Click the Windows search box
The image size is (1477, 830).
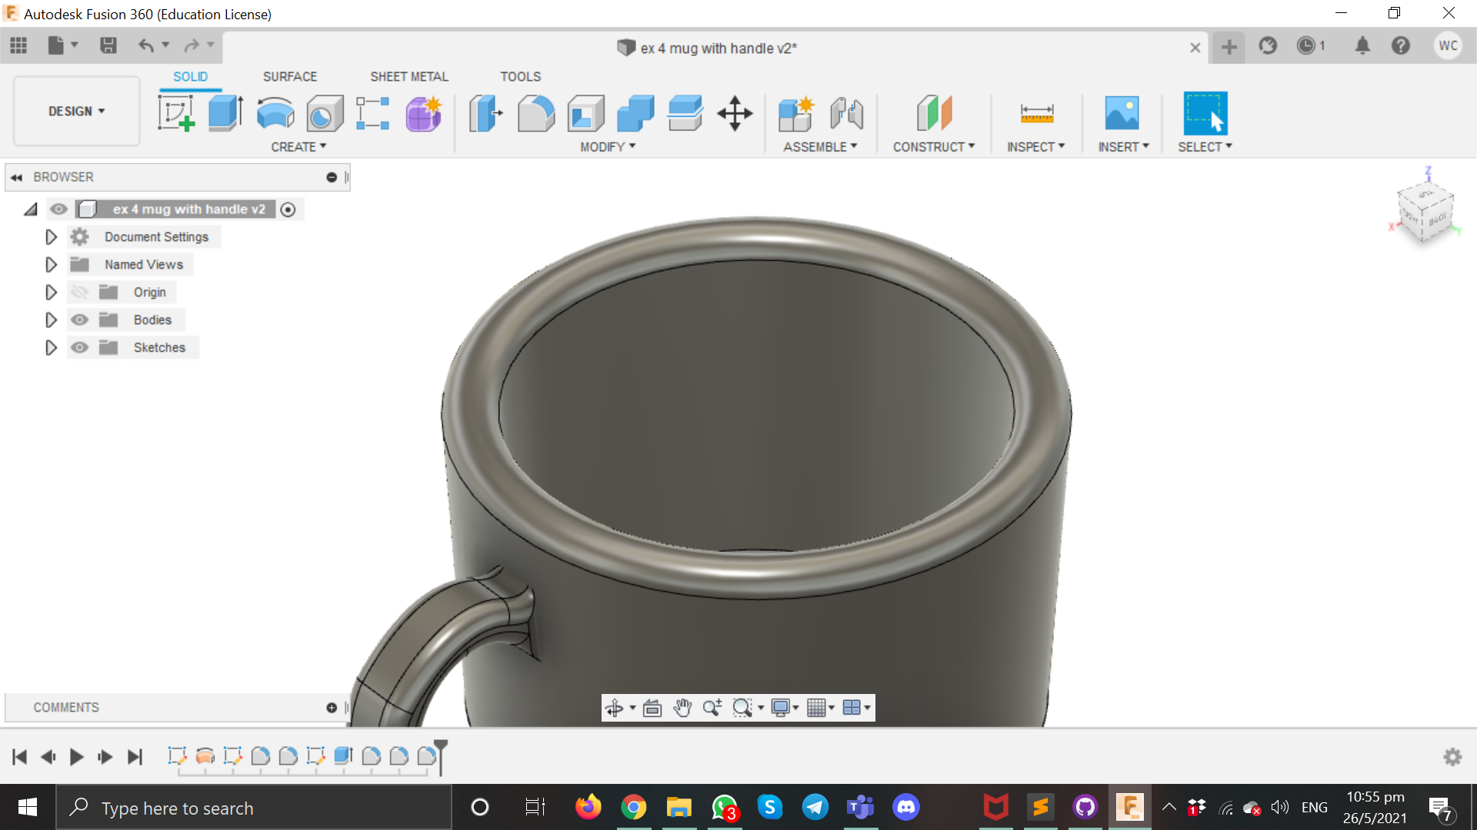click(254, 808)
